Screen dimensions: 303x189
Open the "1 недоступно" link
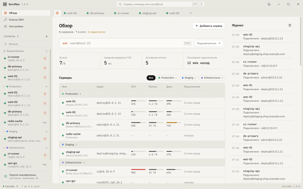click(96, 32)
